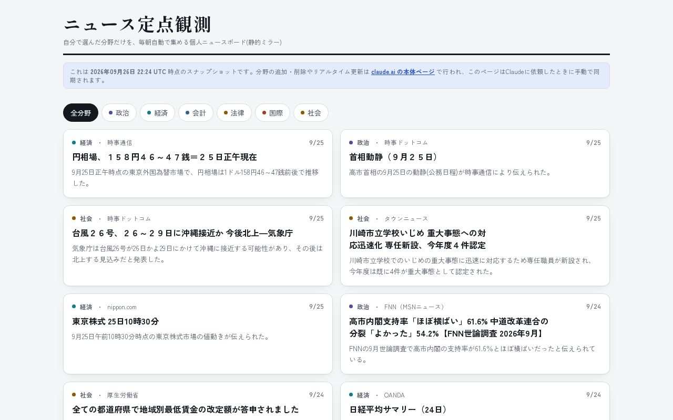This screenshot has height=420, width=673.
Task: Click the snapshot timestamp 2026年09月26日 22:24 UTC
Action: [x=128, y=72]
